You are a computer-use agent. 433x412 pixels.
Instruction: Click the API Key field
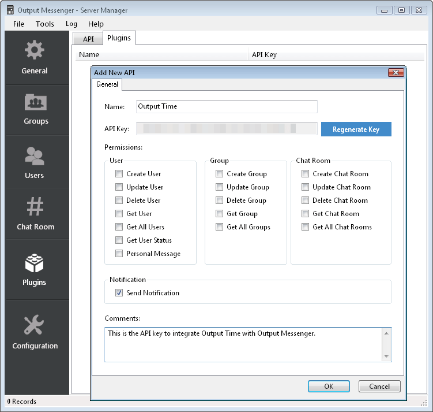[x=227, y=129]
